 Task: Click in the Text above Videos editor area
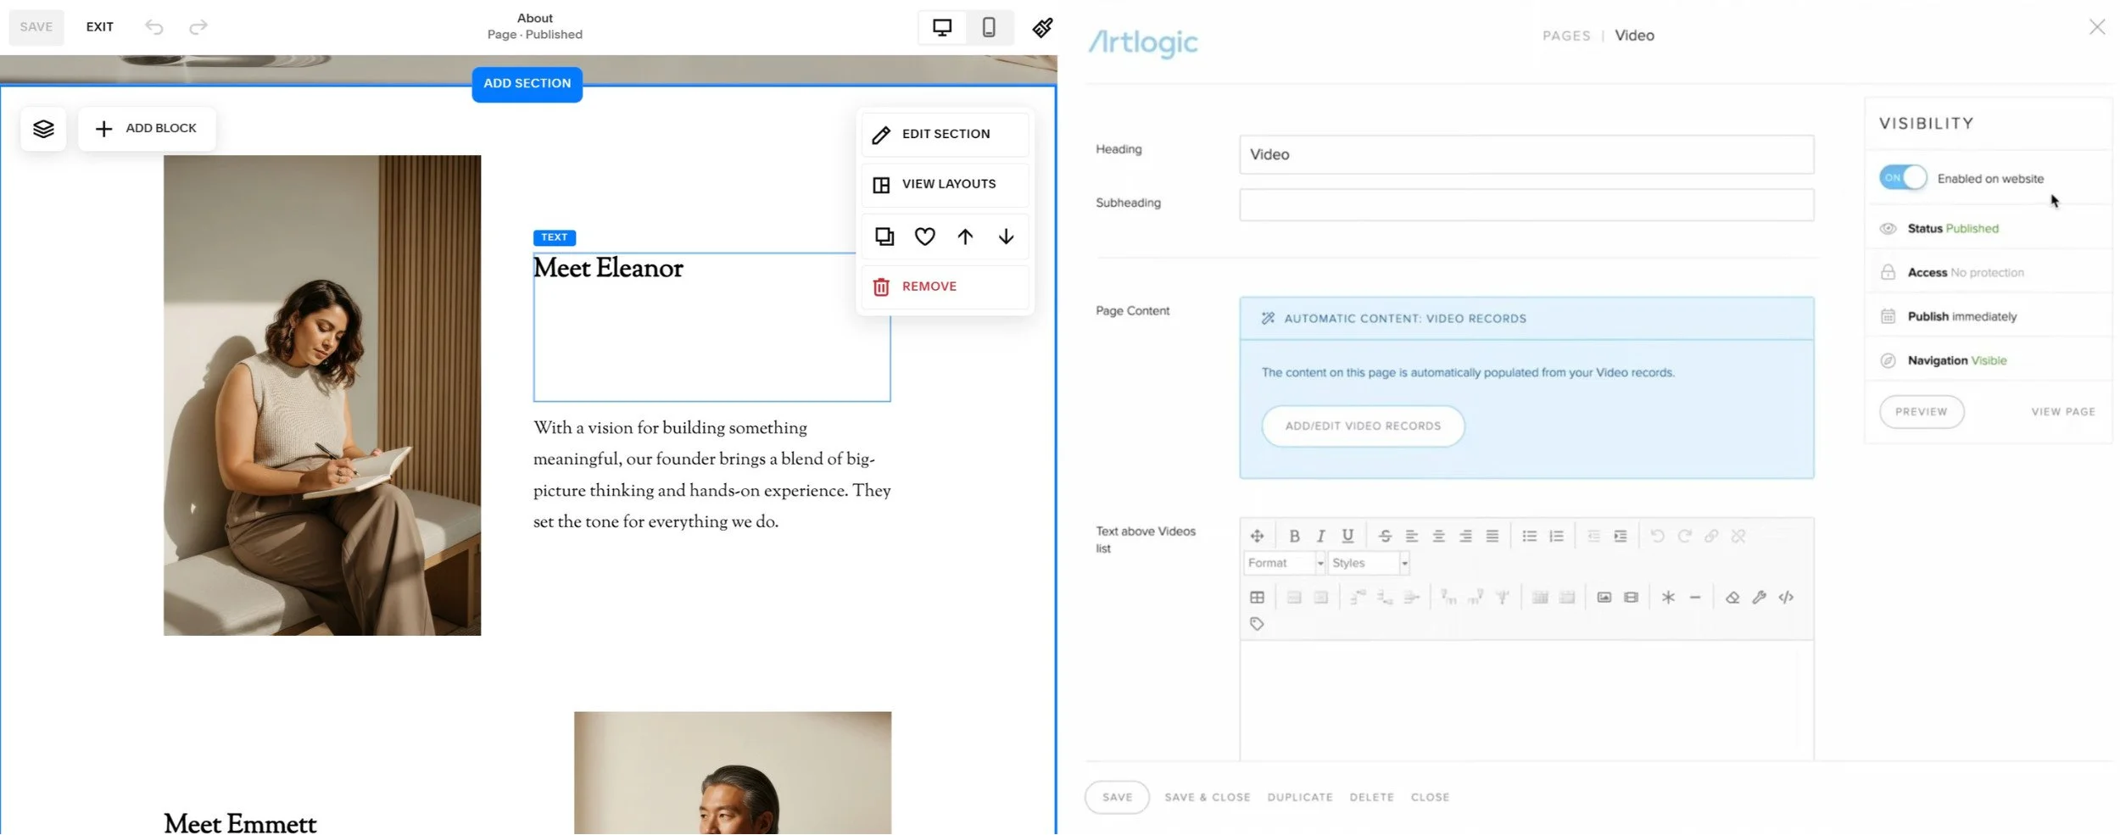click(x=1526, y=700)
